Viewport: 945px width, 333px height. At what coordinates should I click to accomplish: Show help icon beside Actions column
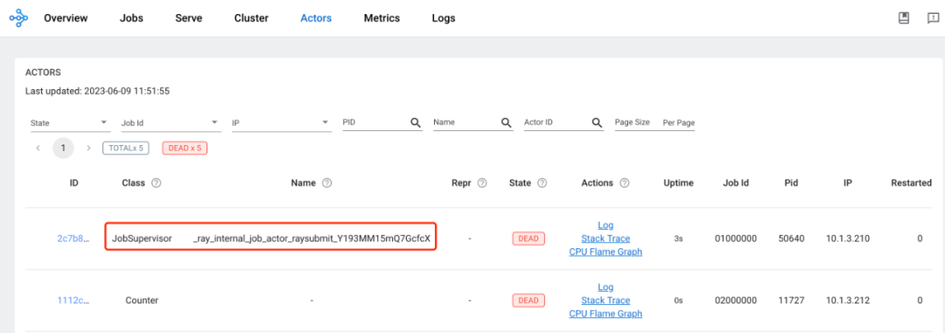click(625, 183)
